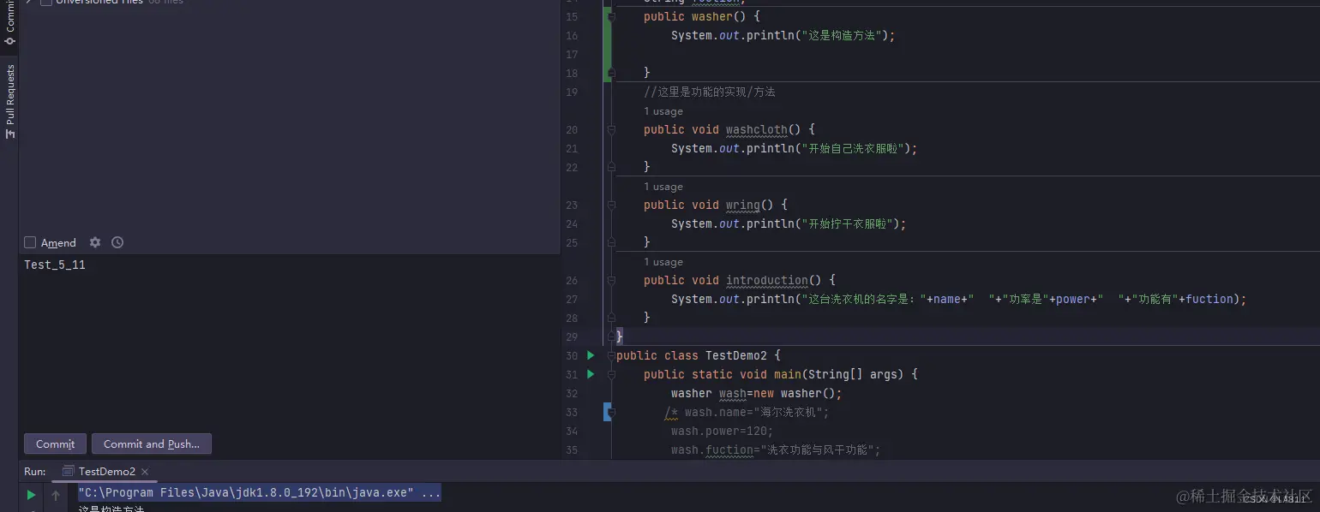Click wash.power=120 on line 34
Screen dimensions: 1320x512
[722, 432]
